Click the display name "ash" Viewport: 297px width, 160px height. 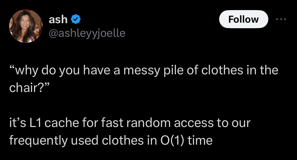[x=58, y=19]
